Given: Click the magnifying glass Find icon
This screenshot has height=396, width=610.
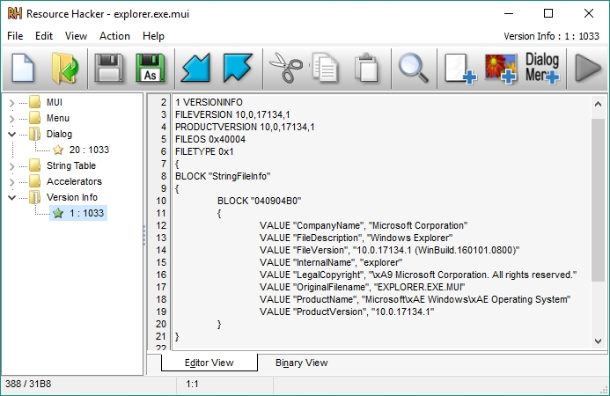Looking at the screenshot, I should point(414,68).
